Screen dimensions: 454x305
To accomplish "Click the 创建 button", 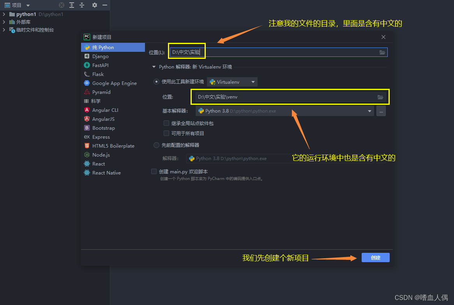I will click(376, 257).
